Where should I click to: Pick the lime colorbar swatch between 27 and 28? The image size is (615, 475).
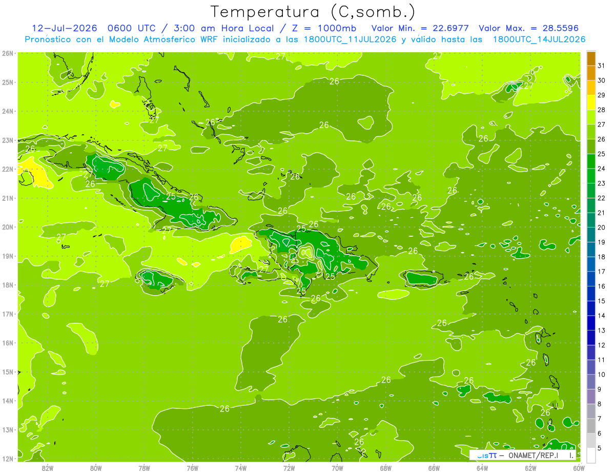pyautogui.click(x=591, y=117)
